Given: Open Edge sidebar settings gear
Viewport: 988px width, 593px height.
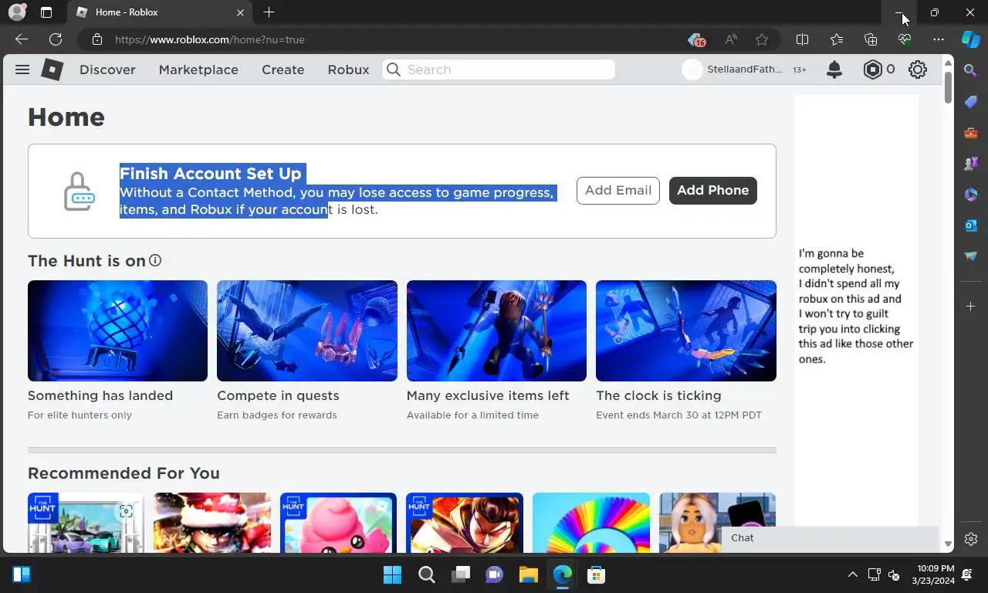Looking at the screenshot, I should (x=971, y=539).
